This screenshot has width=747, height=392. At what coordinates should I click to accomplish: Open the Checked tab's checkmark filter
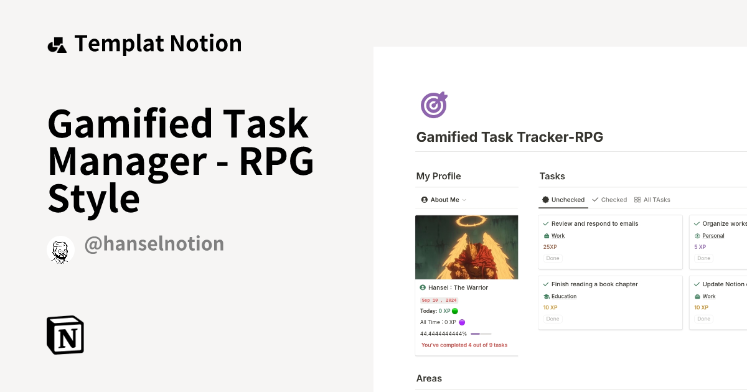click(594, 200)
